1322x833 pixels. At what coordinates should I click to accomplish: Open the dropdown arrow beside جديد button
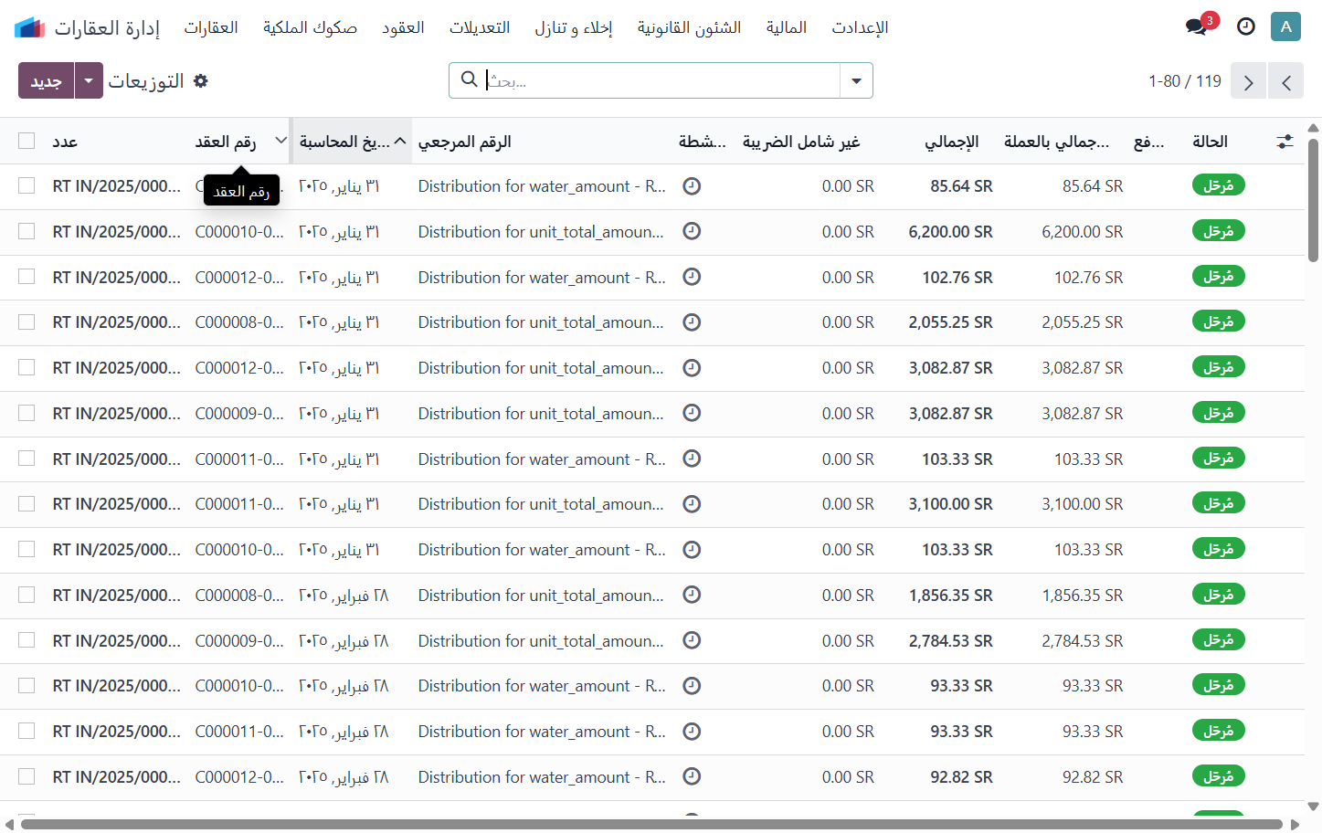click(x=89, y=80)
